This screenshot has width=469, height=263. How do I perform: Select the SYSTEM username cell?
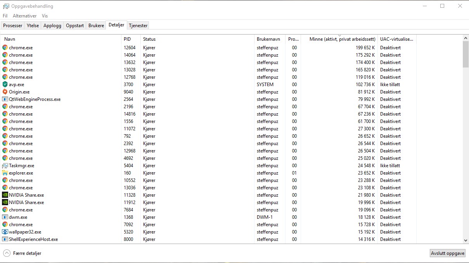tap(265, 85)
